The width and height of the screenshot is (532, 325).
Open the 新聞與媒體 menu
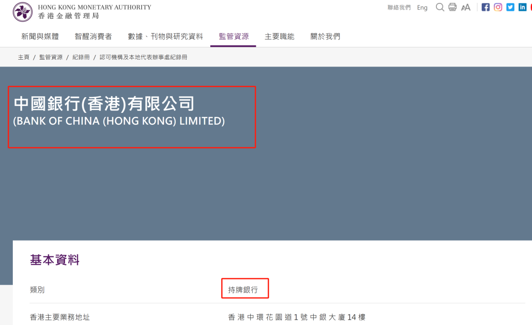[x=40, y=36]
